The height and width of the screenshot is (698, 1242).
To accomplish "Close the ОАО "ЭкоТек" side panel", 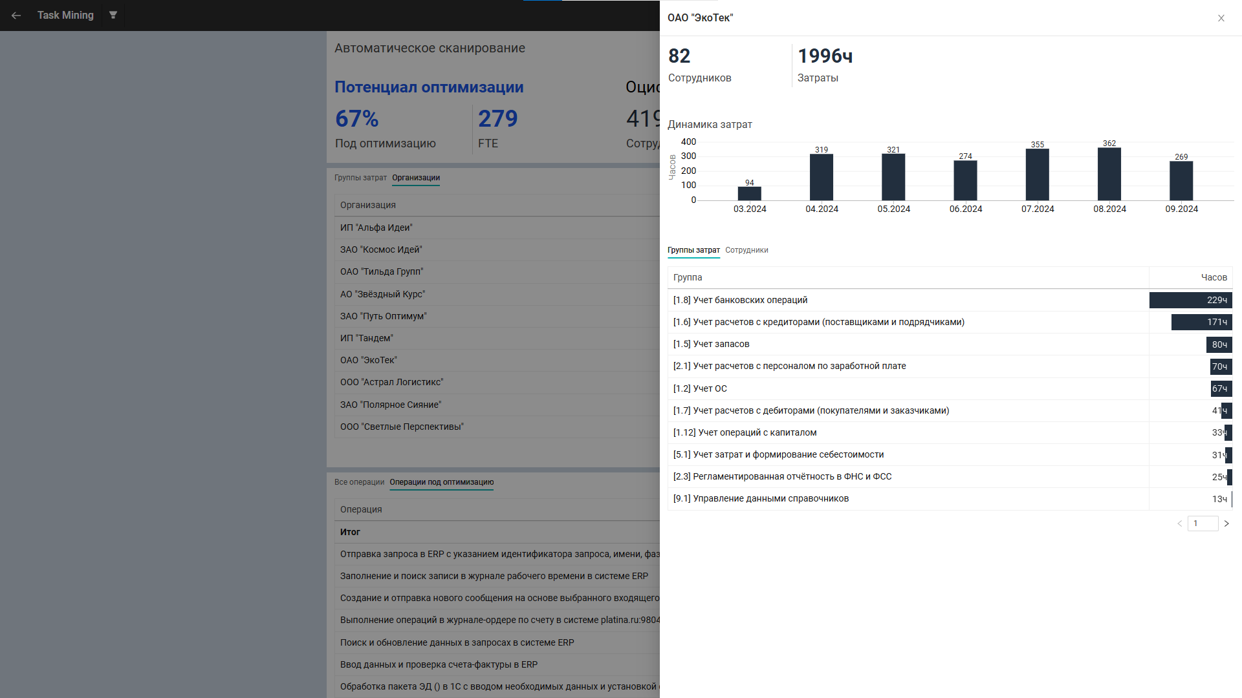I will (1221, 18).
